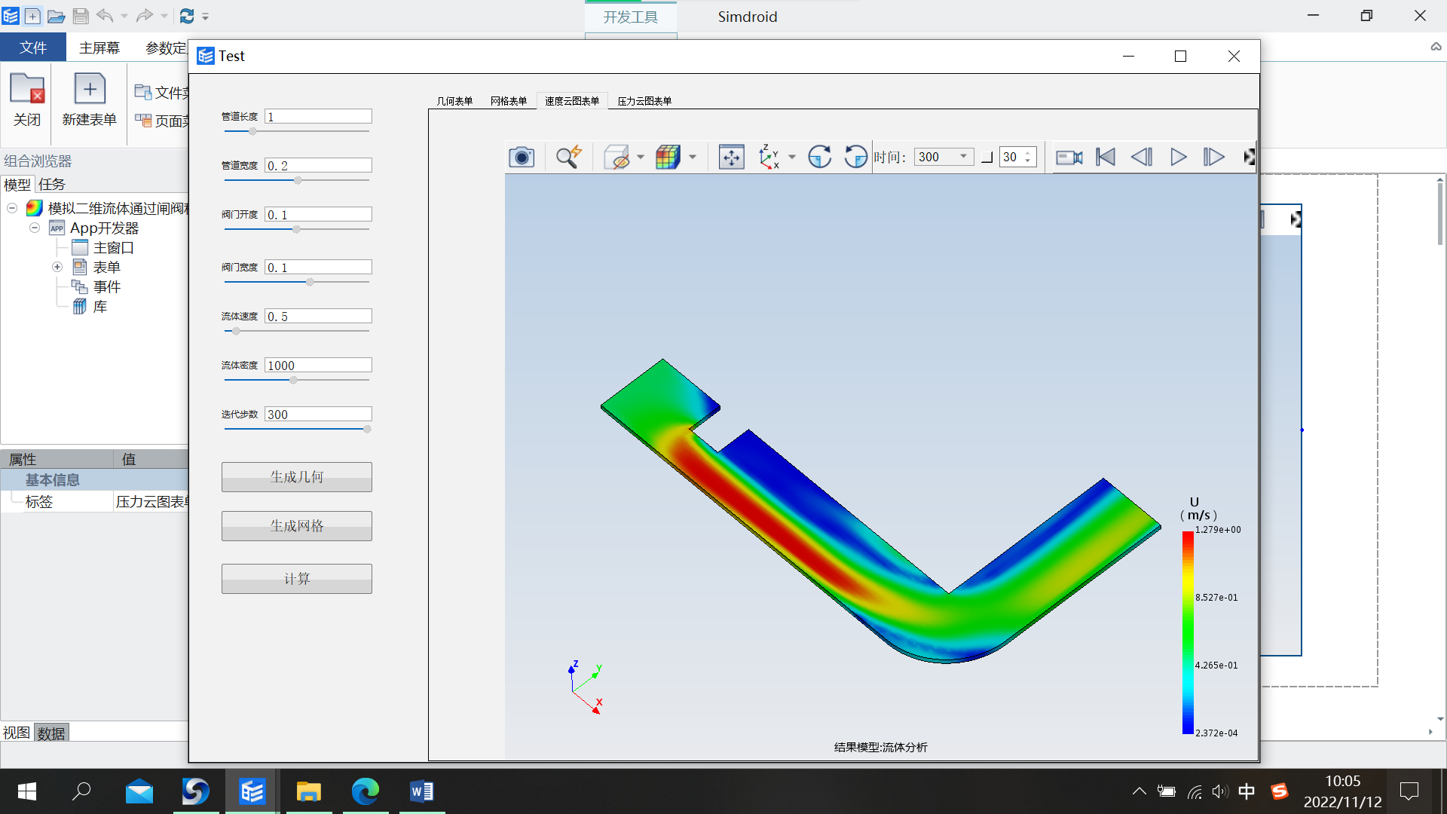Click the 生成网格 button

click(x=297, y=526)
